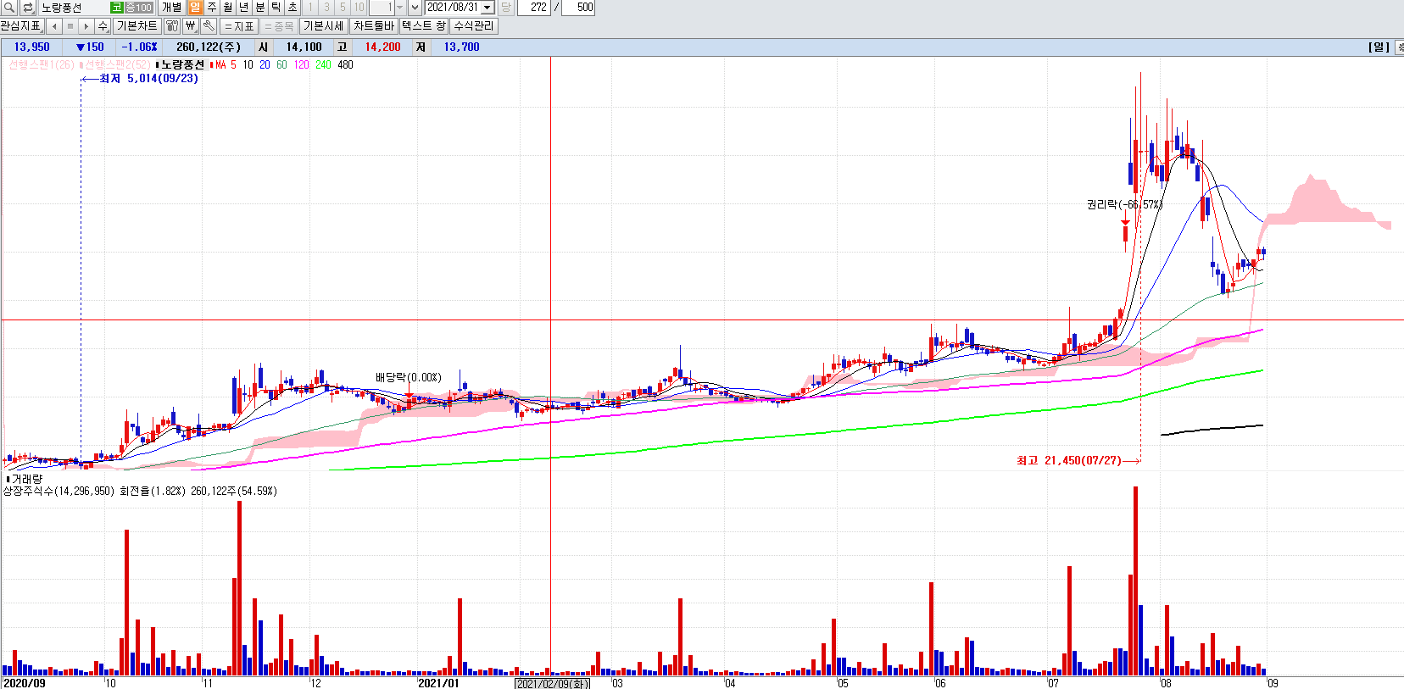Select the 3 interval button

(326, 8)
